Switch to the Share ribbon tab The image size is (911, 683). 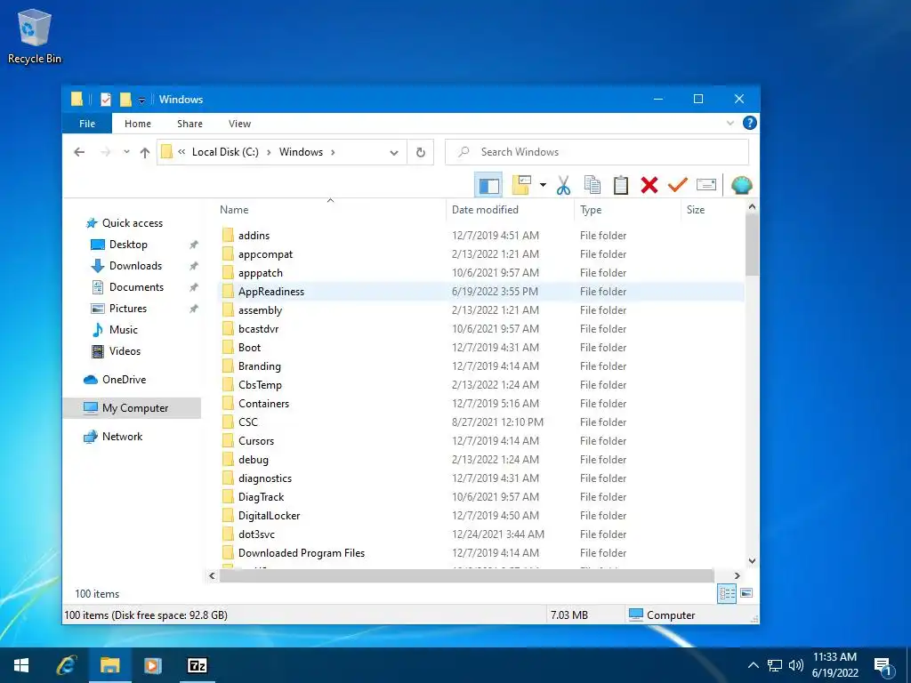click(190, 124)
